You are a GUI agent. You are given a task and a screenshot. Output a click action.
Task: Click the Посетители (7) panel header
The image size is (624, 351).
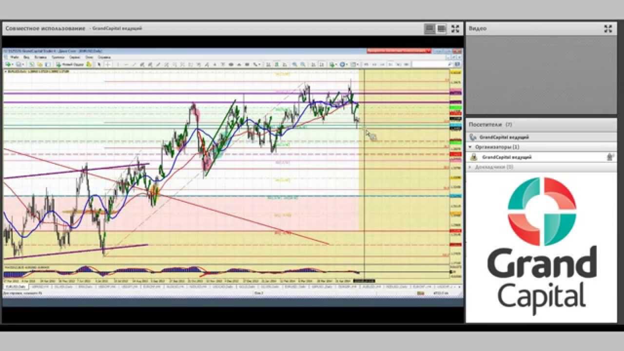pos(541,125)
